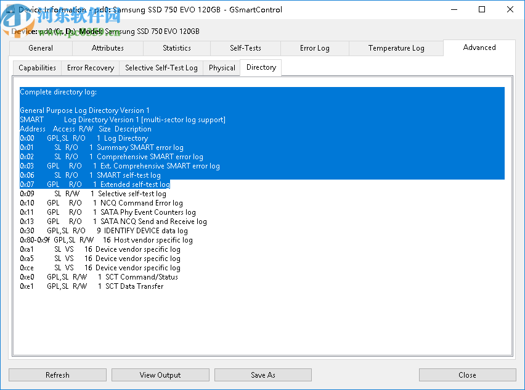Click the 0x02 Comprehensive SMART error log row
525x390 pixels.
pos(112,157)
